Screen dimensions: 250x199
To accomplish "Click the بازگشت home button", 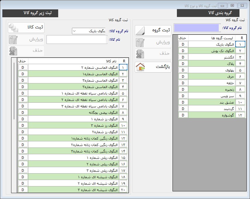I will (x=153, y=67).
